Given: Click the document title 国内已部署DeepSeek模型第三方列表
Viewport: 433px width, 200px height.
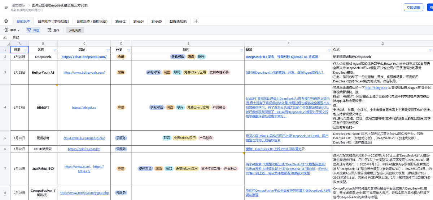Looking at the screenshot, I should point(60,5).
